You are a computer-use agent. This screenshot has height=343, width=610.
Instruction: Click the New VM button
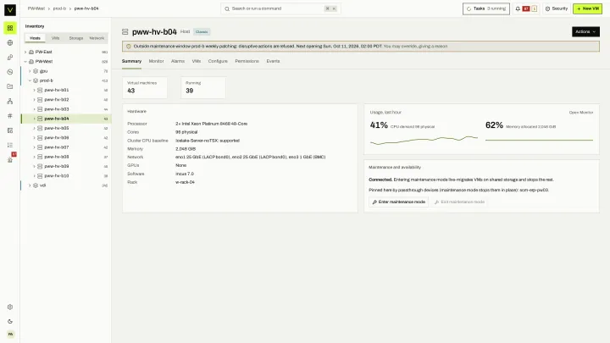tap(587, 8)
